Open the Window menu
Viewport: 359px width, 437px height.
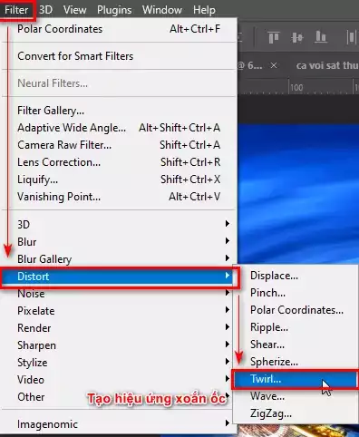(162, 10)
